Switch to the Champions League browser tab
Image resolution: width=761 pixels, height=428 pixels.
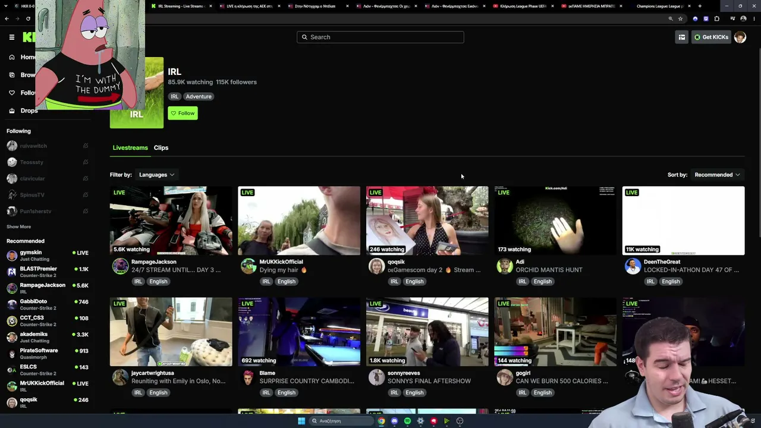coord(659,6)
